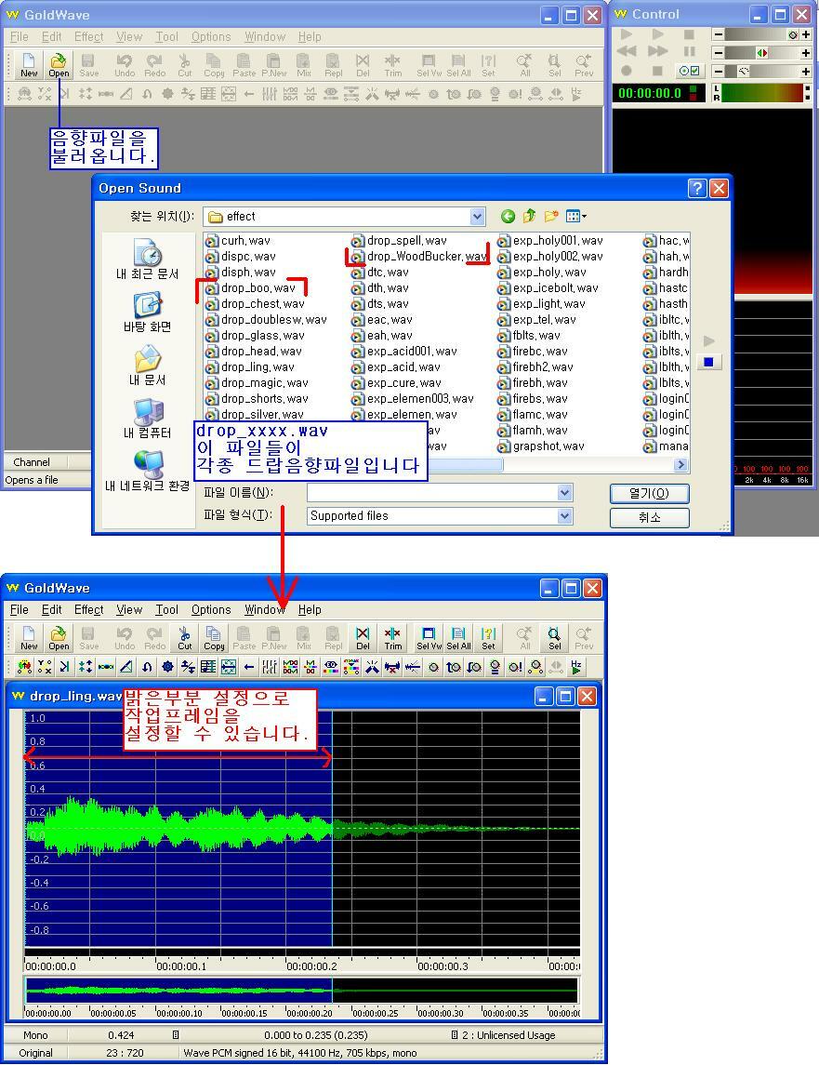Click the balance slider handle in Control
This screenshot has height=1065, width=819.
[762, 53]
